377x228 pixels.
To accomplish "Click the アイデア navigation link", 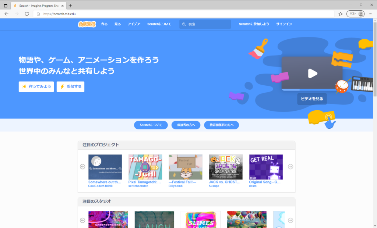I will tap(134, 24).
